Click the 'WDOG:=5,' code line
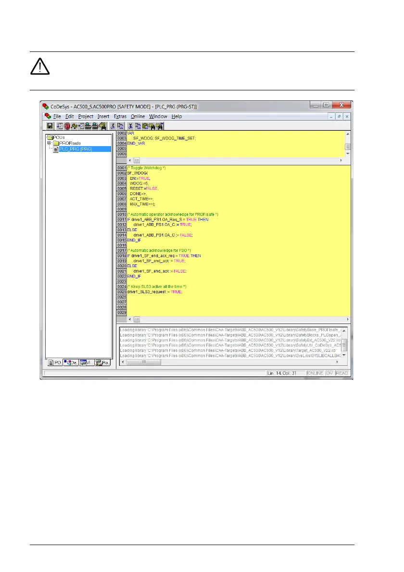This screenshot has width=404, height=572. pos(139,184)
